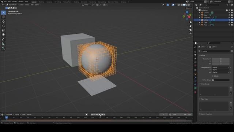Open Interpolation V BSpline dropdown
This screenshot has height=132, width=234.
220,70
